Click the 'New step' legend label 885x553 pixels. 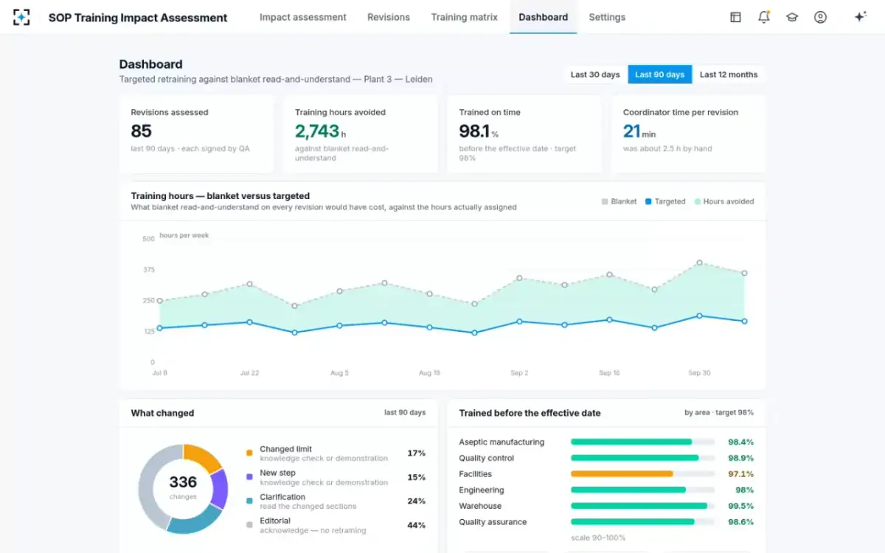coord(278,473)
